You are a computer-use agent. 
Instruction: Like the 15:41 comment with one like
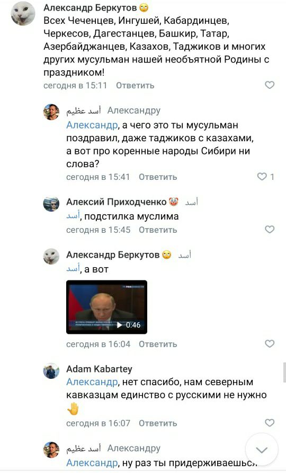pos(262,177)
